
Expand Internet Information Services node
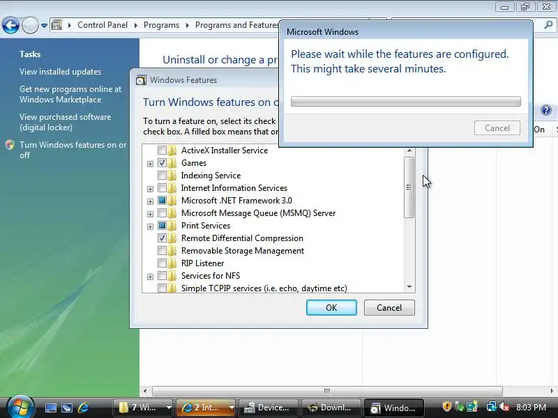tap(150, 189)
